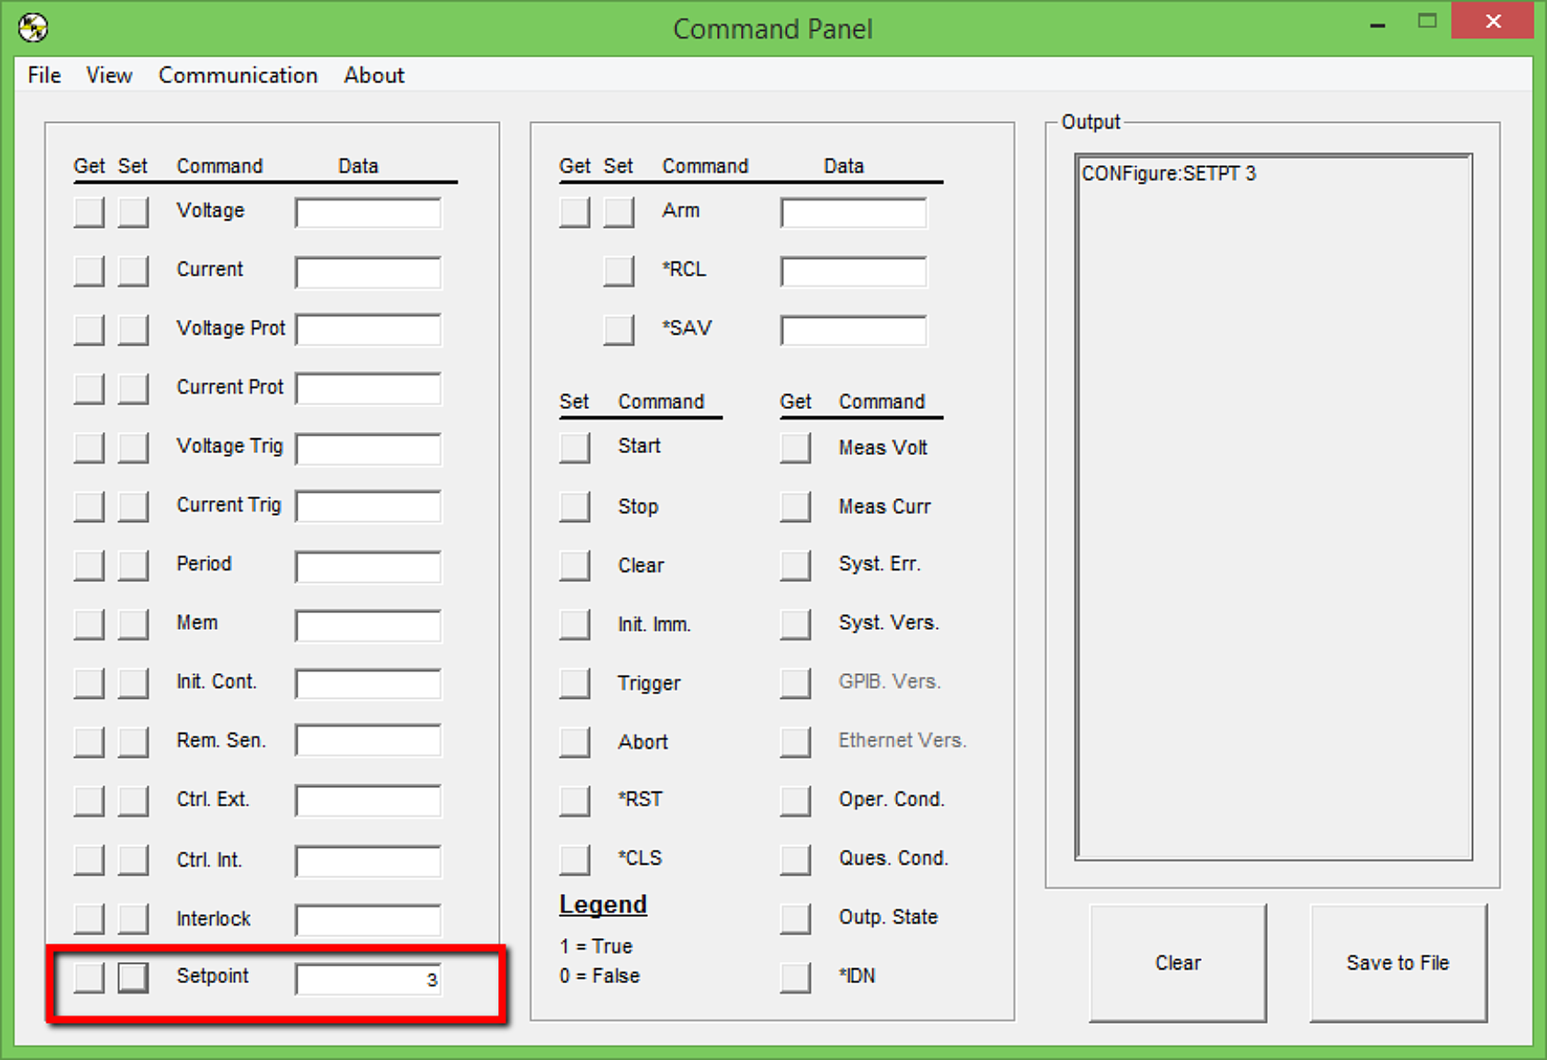
Task: Open the Communication menu
Action: coord(238,75)
